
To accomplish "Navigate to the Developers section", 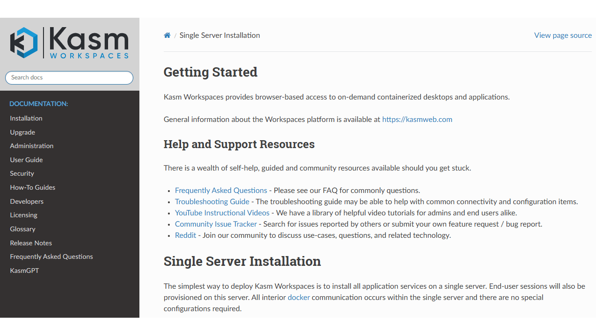I will (x=27, y=201).
